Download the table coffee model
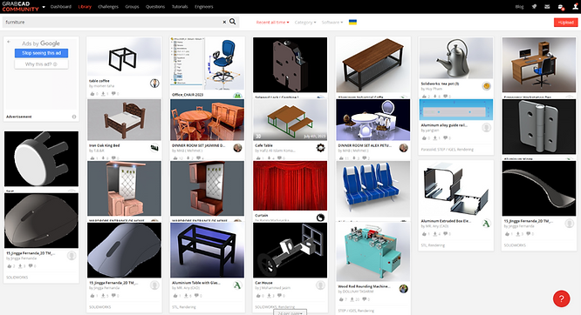Image resolution: width=581 pixels, height=315 pixels. tap(105, 94)
